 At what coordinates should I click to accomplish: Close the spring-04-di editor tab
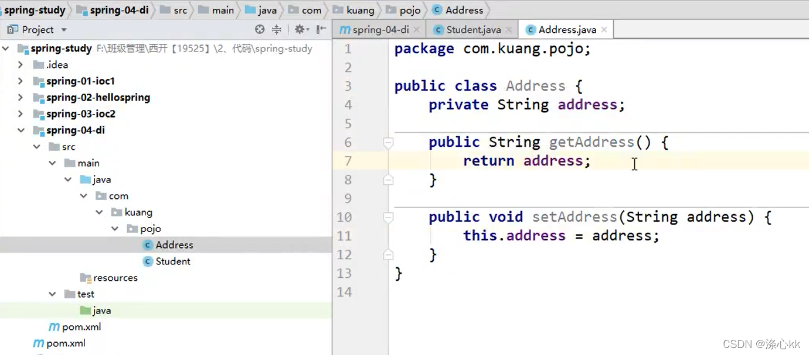pyautogui.click(x=416, y=29)
